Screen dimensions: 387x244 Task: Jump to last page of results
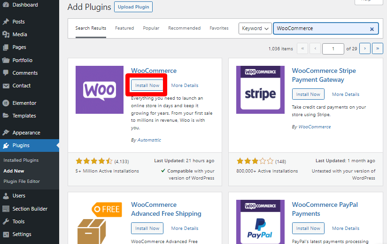click(x=378, y=48)
